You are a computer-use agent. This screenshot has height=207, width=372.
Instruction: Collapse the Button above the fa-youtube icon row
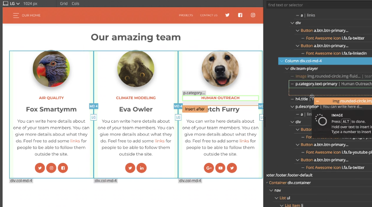[x=297, y=145]
